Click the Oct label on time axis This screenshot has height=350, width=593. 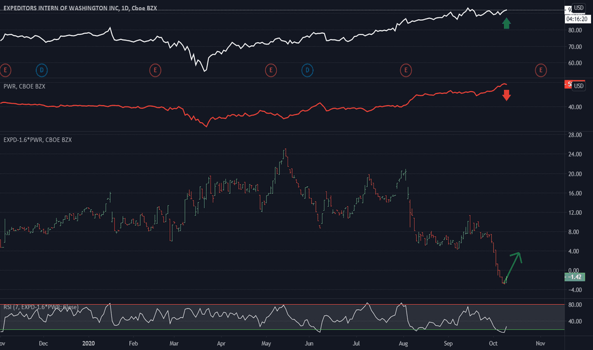click(492, 344)
